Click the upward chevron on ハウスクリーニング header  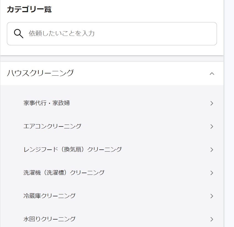(212, 74)
